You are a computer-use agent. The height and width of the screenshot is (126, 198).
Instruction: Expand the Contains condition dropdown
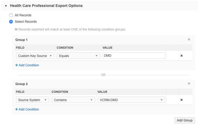tap(73, 100)
